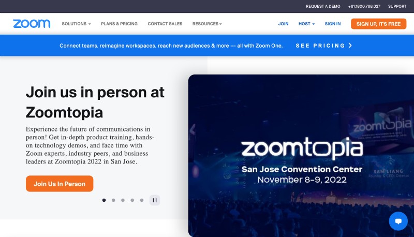Select the first carousel dot
The width and height of the screenshot is (414, 237).
[x=104, y=200]
